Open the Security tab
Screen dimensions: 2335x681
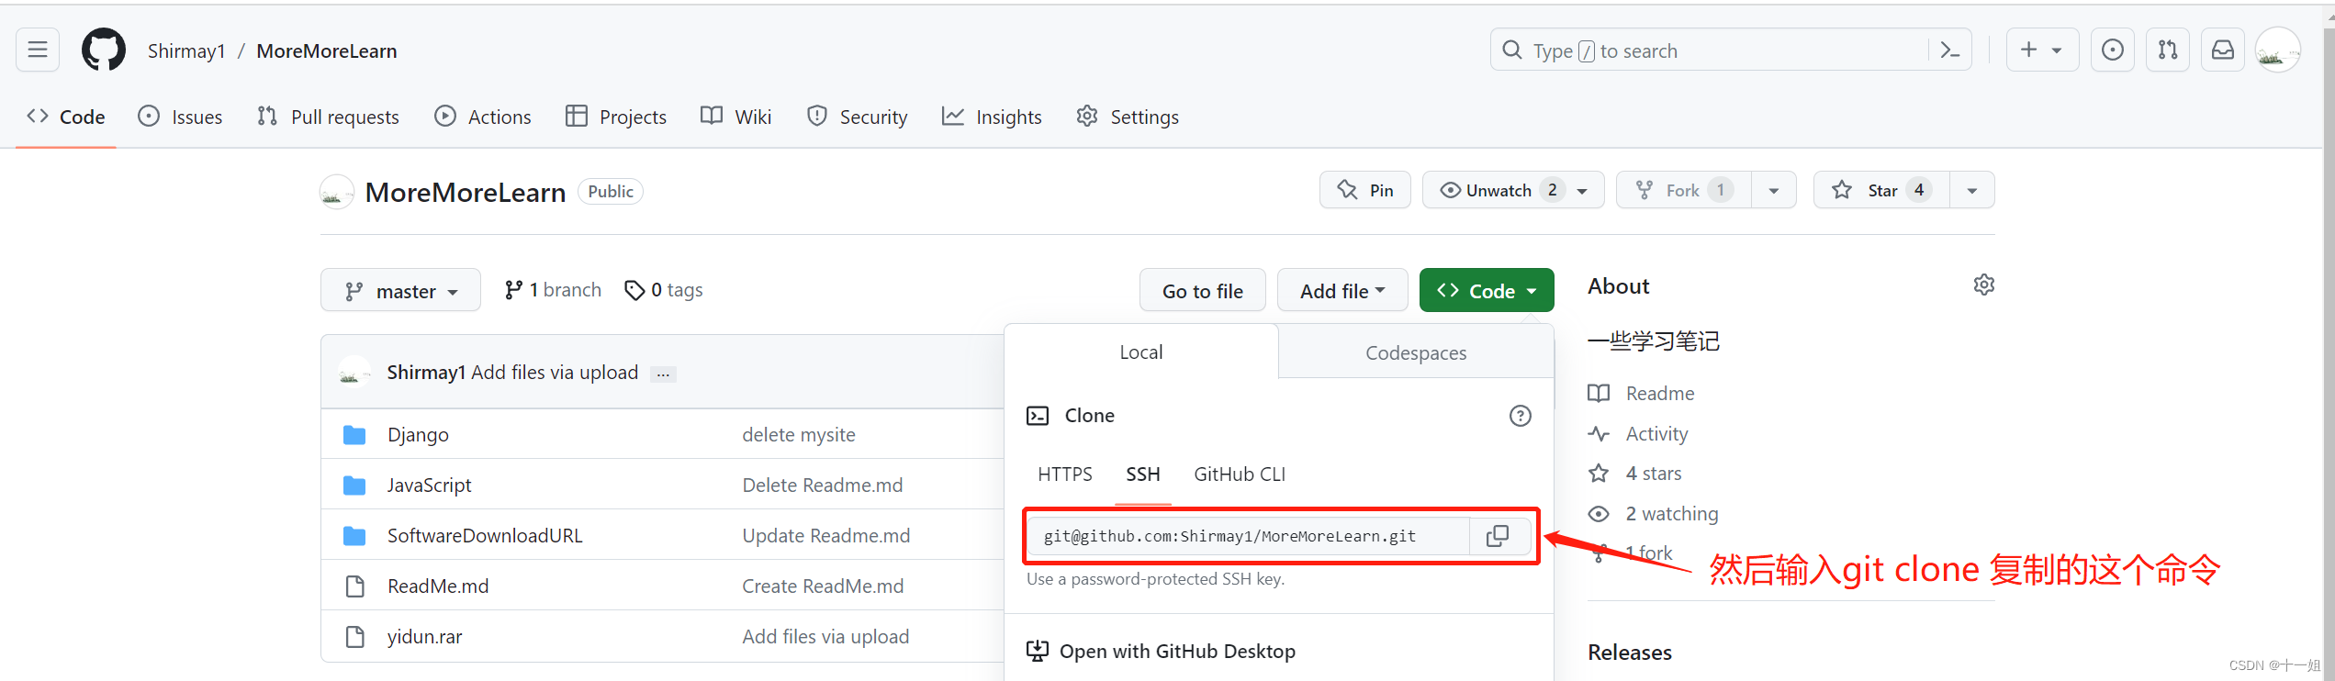coord(857,117)
